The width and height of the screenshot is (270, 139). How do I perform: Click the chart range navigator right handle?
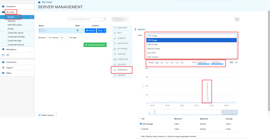pyautogui.click(x=238, y=112)
